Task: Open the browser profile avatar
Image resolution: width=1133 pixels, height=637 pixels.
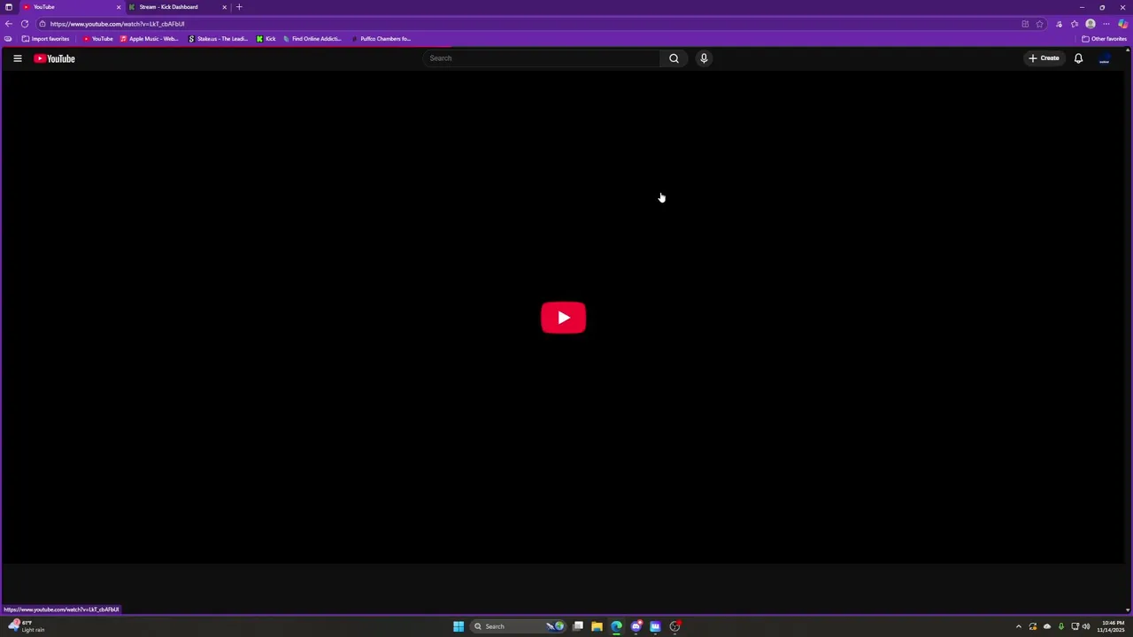Action: pos(1091,24)
